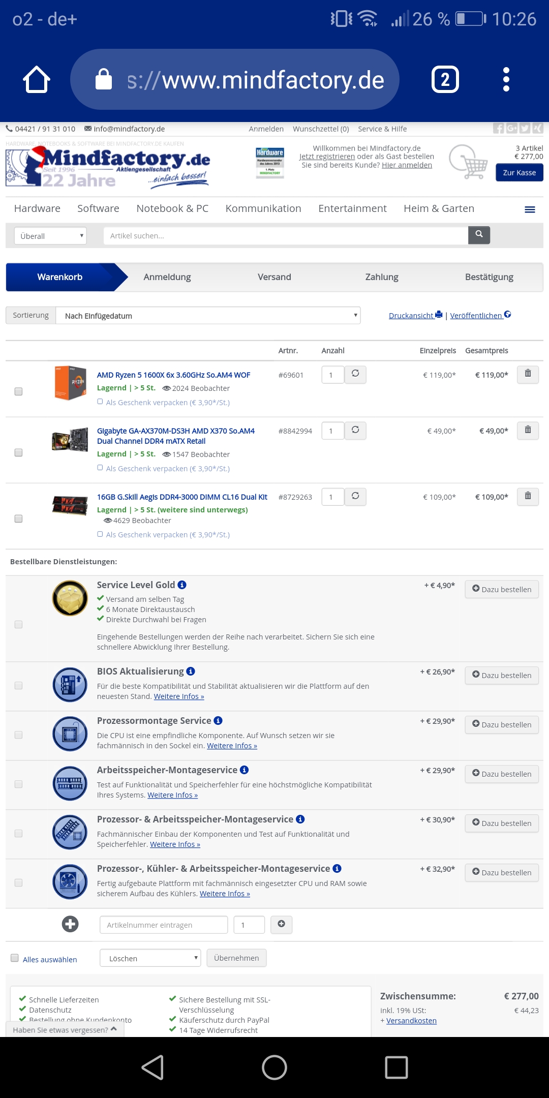Tap the browser URL address bar

click(235, 79)
